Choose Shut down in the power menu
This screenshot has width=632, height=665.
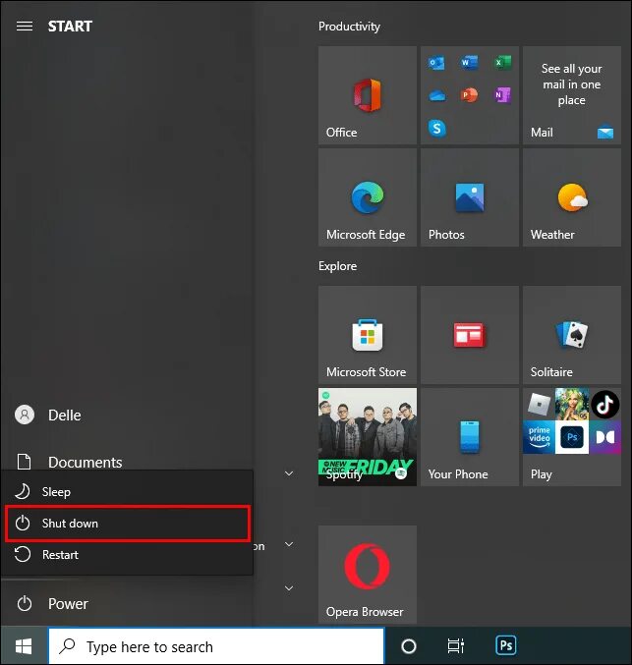[x=128, y=524]
